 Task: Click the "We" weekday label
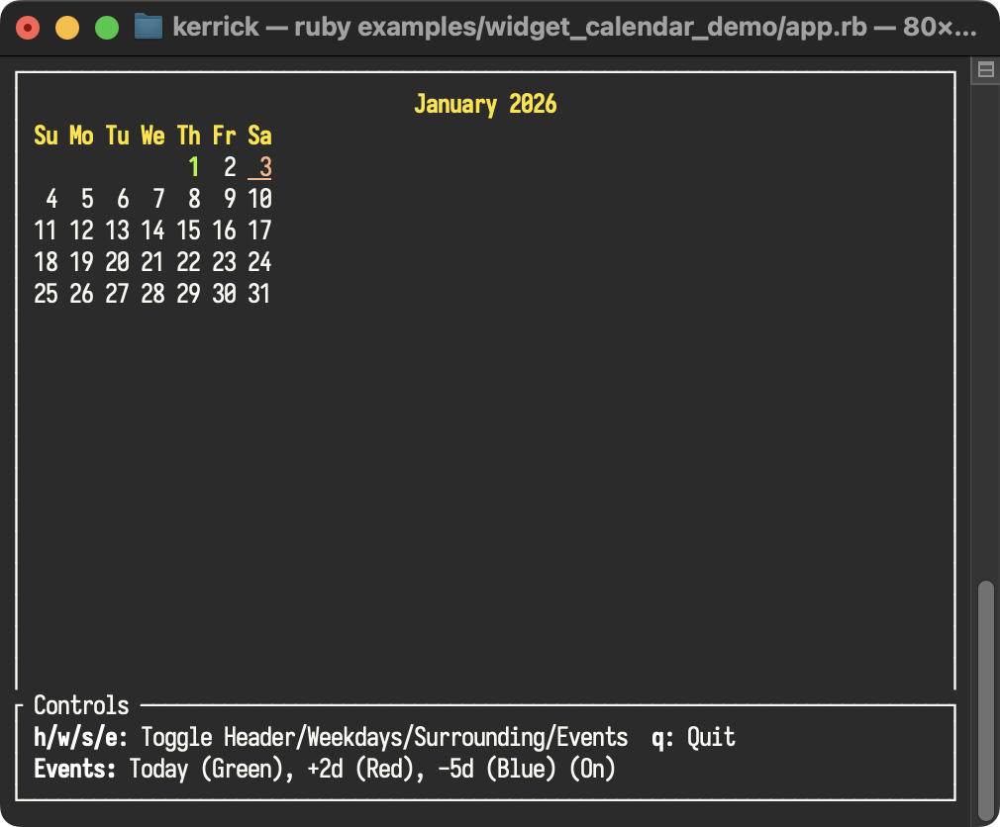(153, 136)
